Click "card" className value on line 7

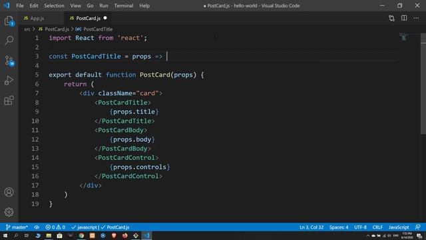(x=148, y=93)
